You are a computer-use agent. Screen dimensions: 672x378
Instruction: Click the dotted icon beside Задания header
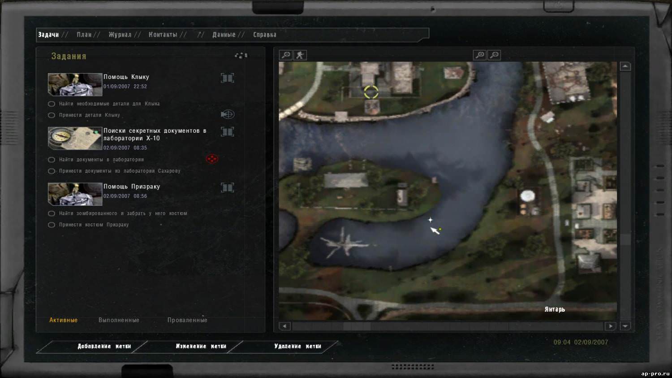click(241, 56)
